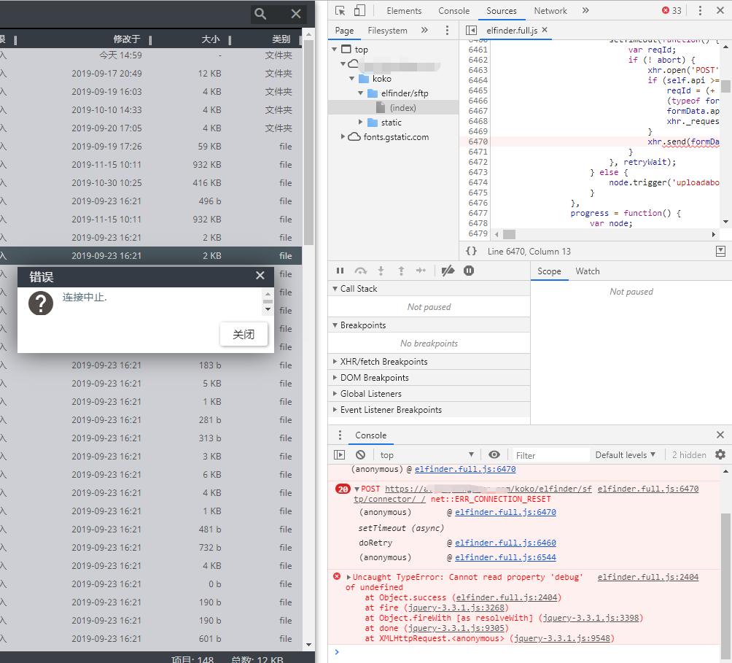Open the Default levels dropdown
Screen dimensions: 732x663
point(626,454)
